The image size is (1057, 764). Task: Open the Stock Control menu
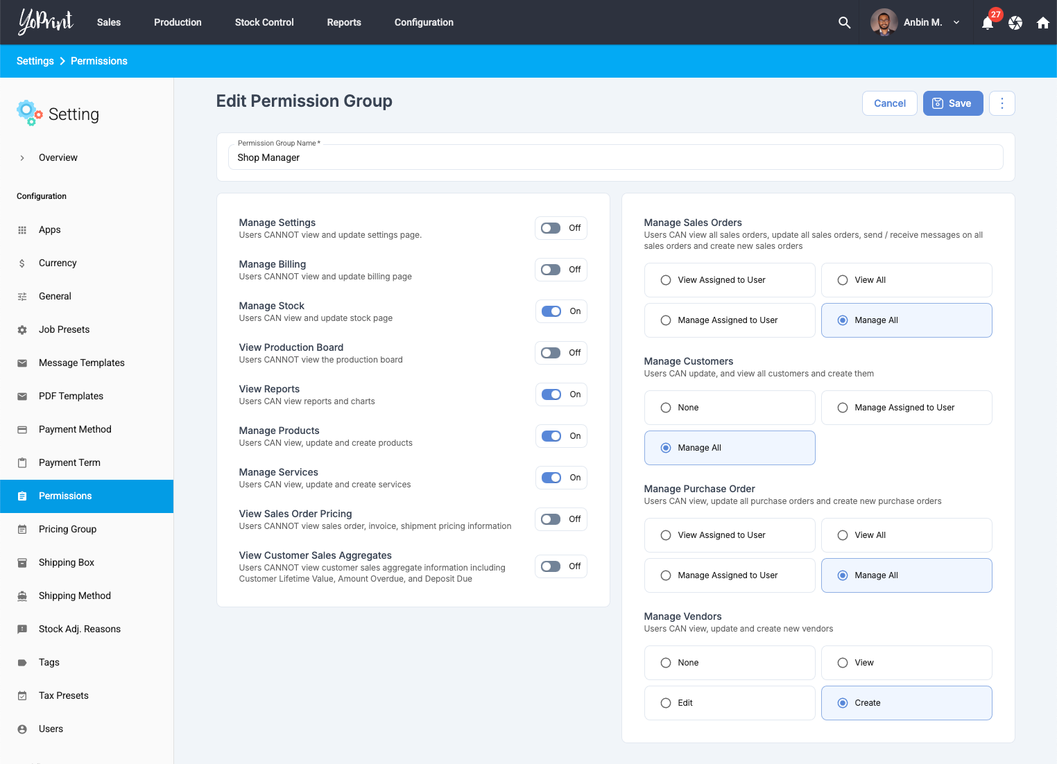pyautogui.click(x=264, y=22)
